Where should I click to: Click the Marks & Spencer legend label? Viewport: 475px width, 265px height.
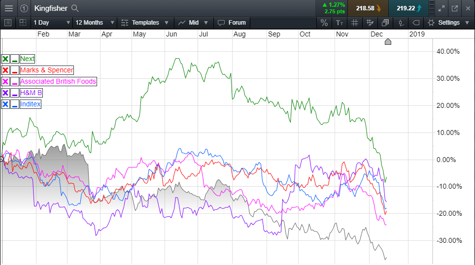[x=47, y=70]
